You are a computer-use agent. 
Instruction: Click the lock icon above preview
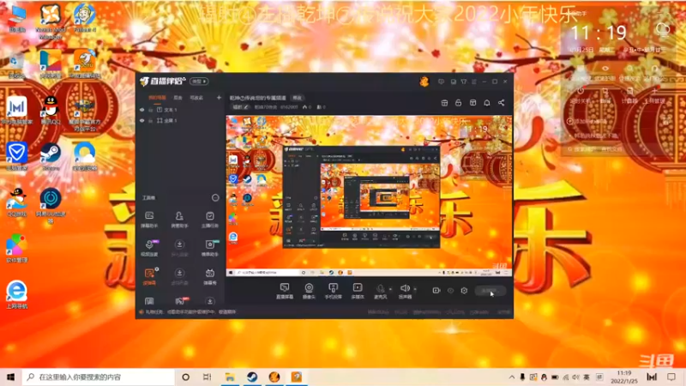[x=458, y=103]
